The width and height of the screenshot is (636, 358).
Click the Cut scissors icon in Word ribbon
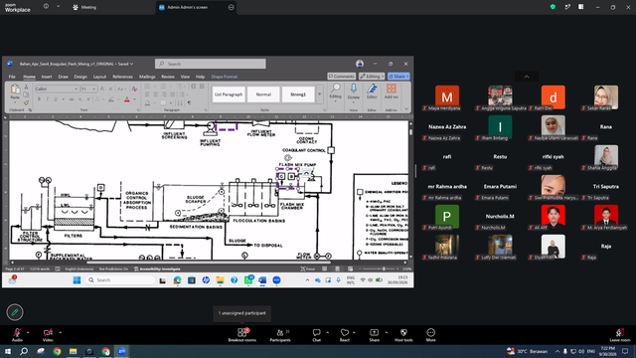click(x=26, y=87)
